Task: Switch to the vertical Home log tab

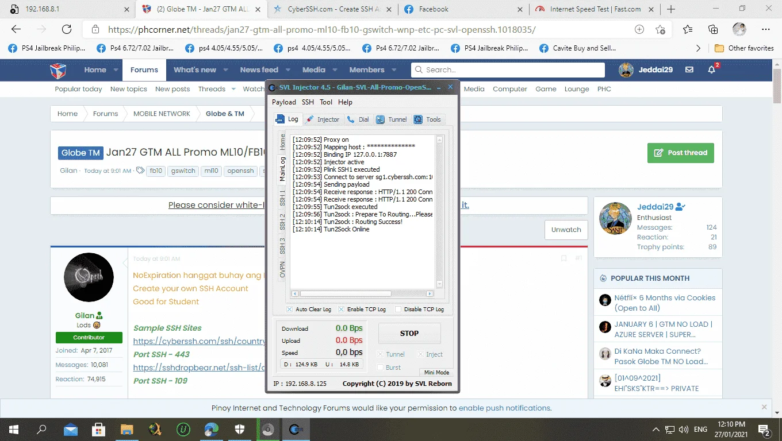Action: pos(282,142)
